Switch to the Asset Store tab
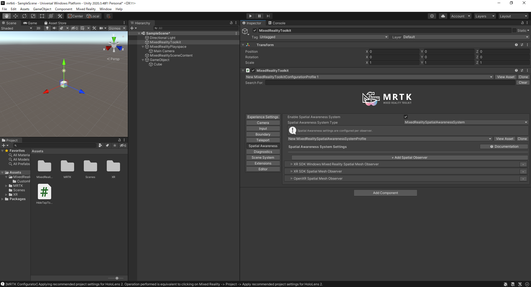This screenshot has width=531, height=287. coord(55,23)
